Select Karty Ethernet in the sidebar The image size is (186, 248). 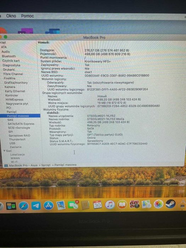point(15,91)
